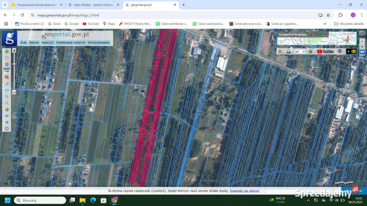Open the language dropdown showing 'pol'
367x206 pixels.
click(300, 51)
